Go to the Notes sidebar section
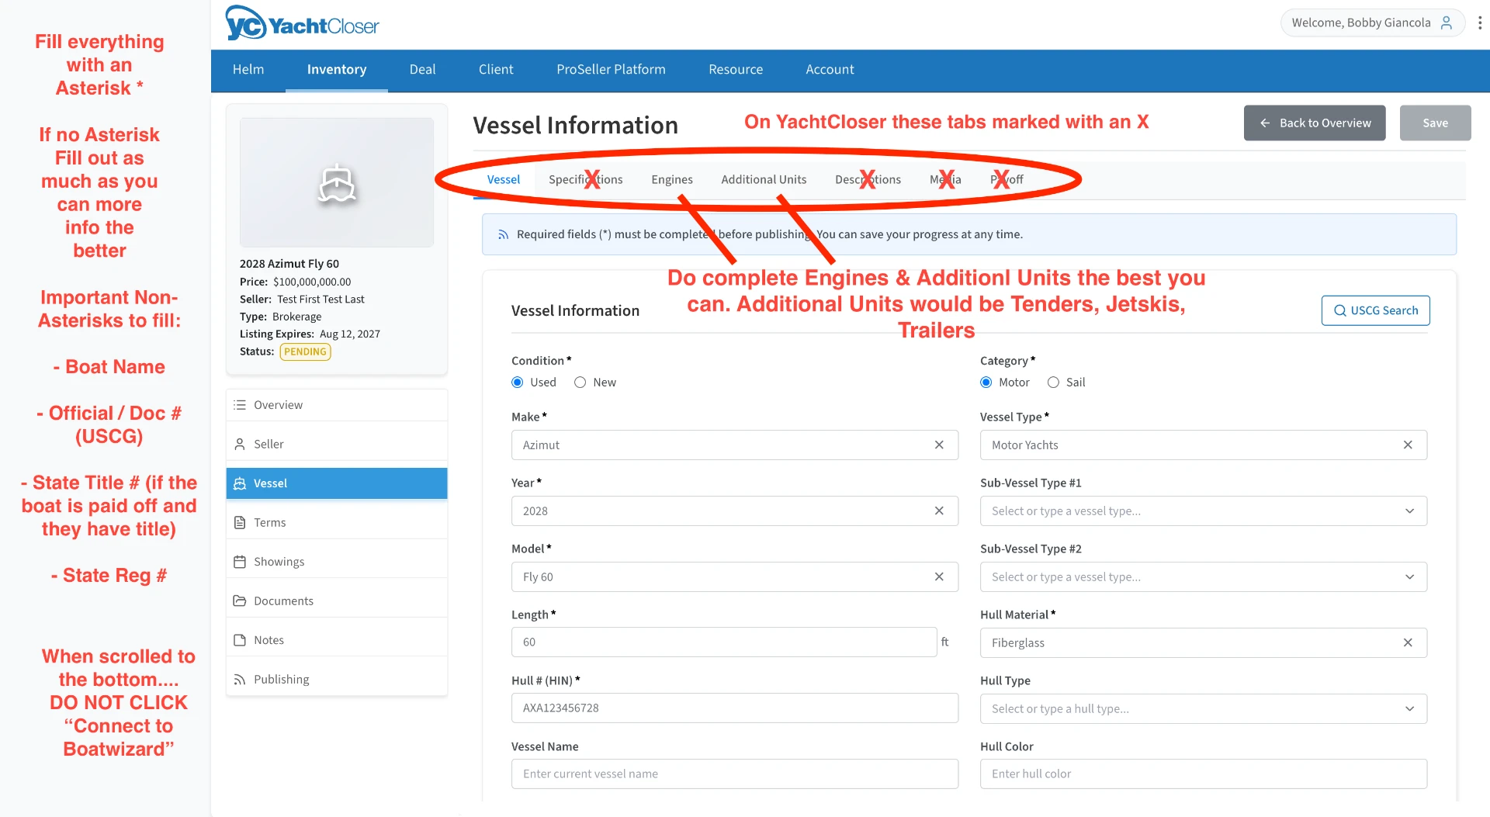 coord(337,640)
